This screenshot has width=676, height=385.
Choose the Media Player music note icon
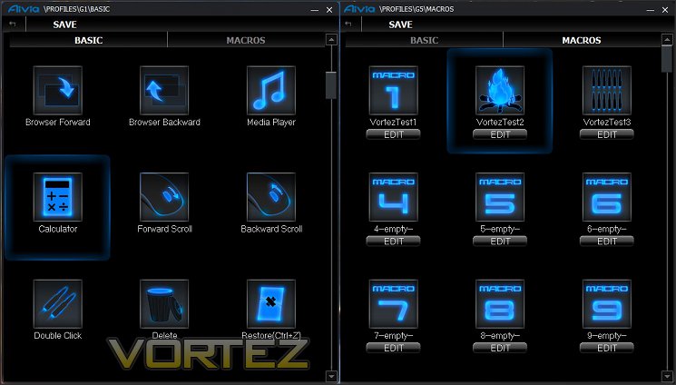(271, 90)
